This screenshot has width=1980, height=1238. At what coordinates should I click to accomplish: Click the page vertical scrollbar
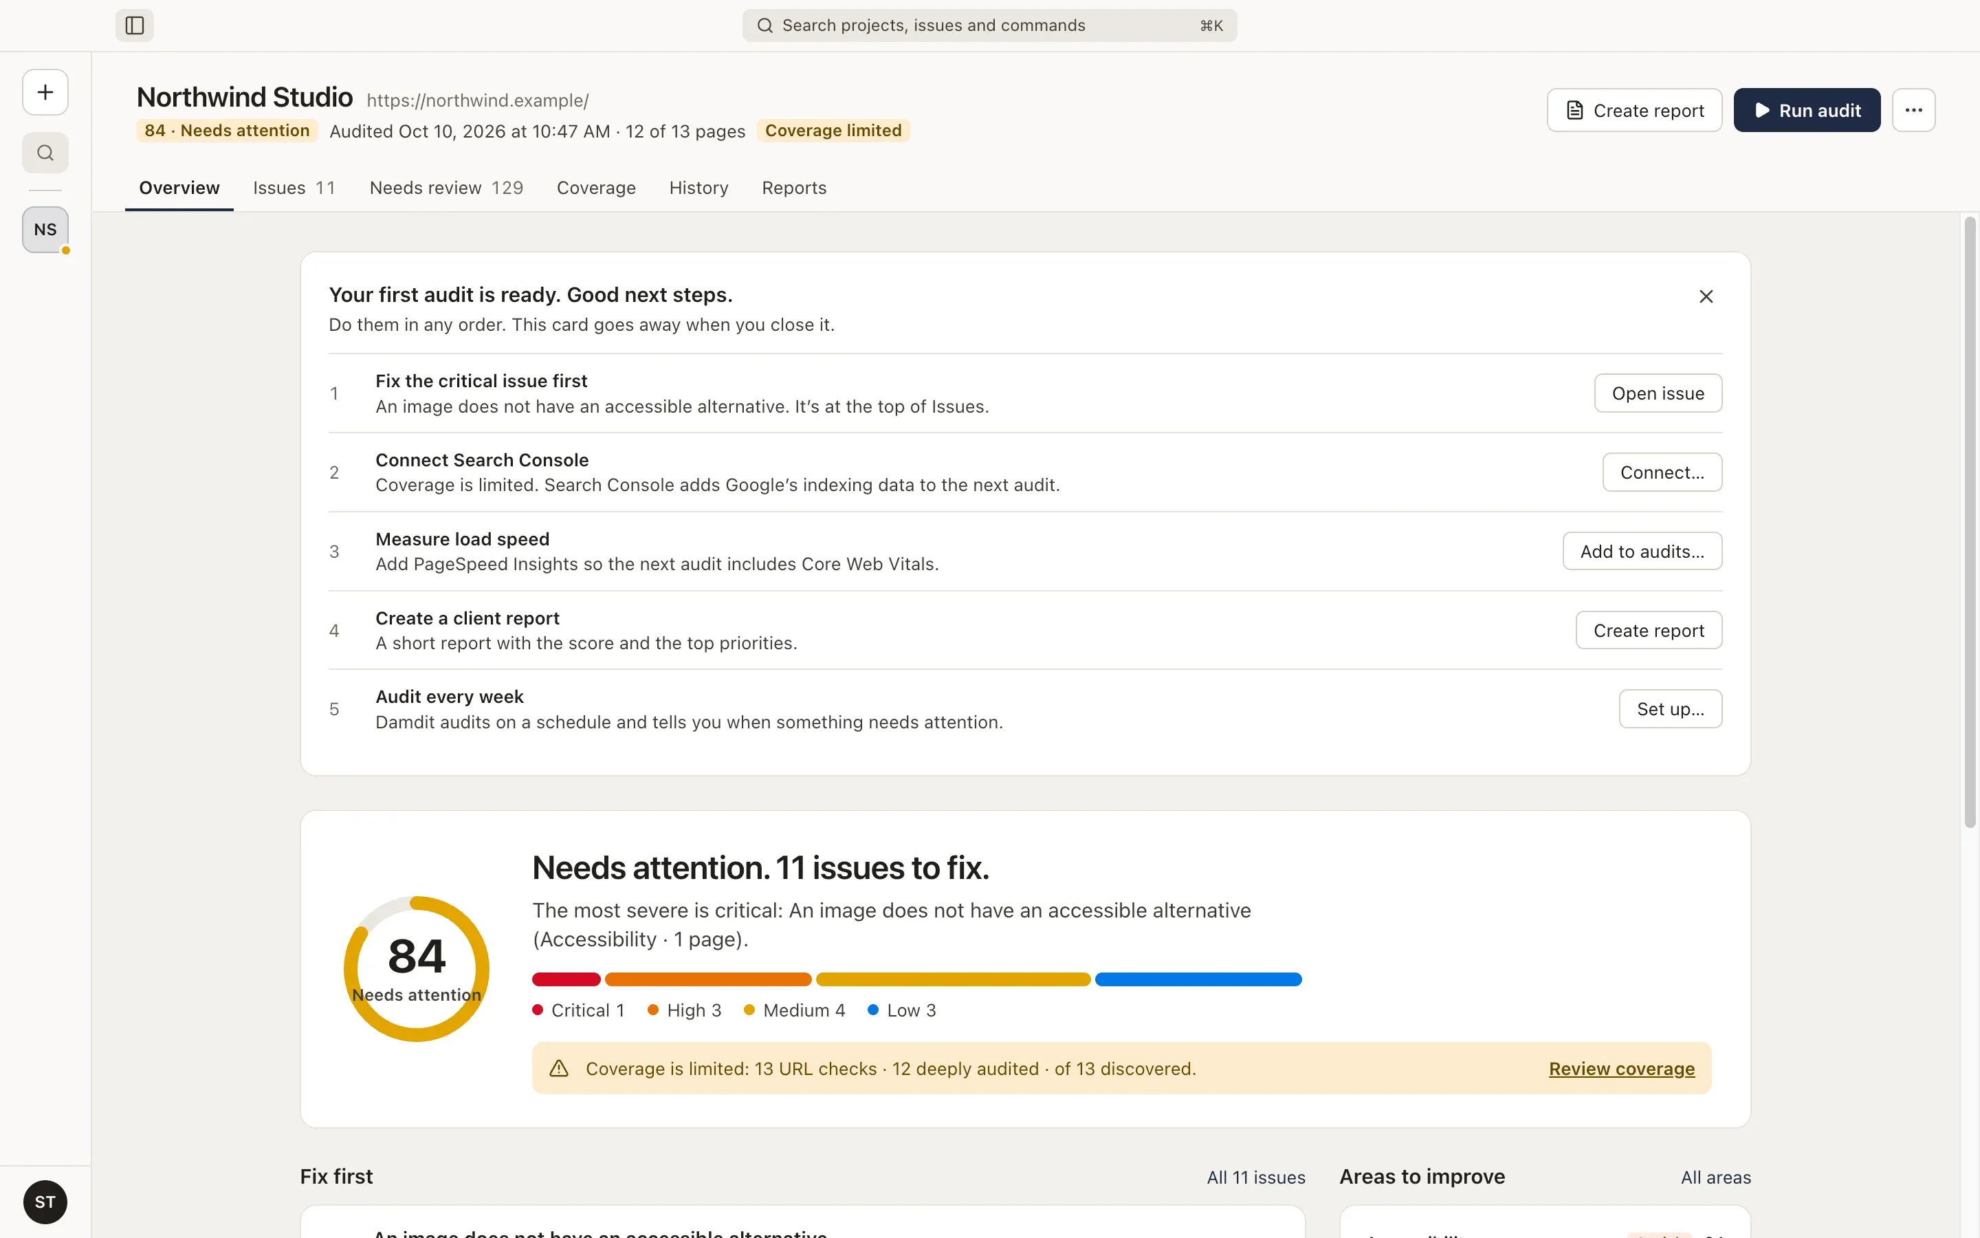1970,524
